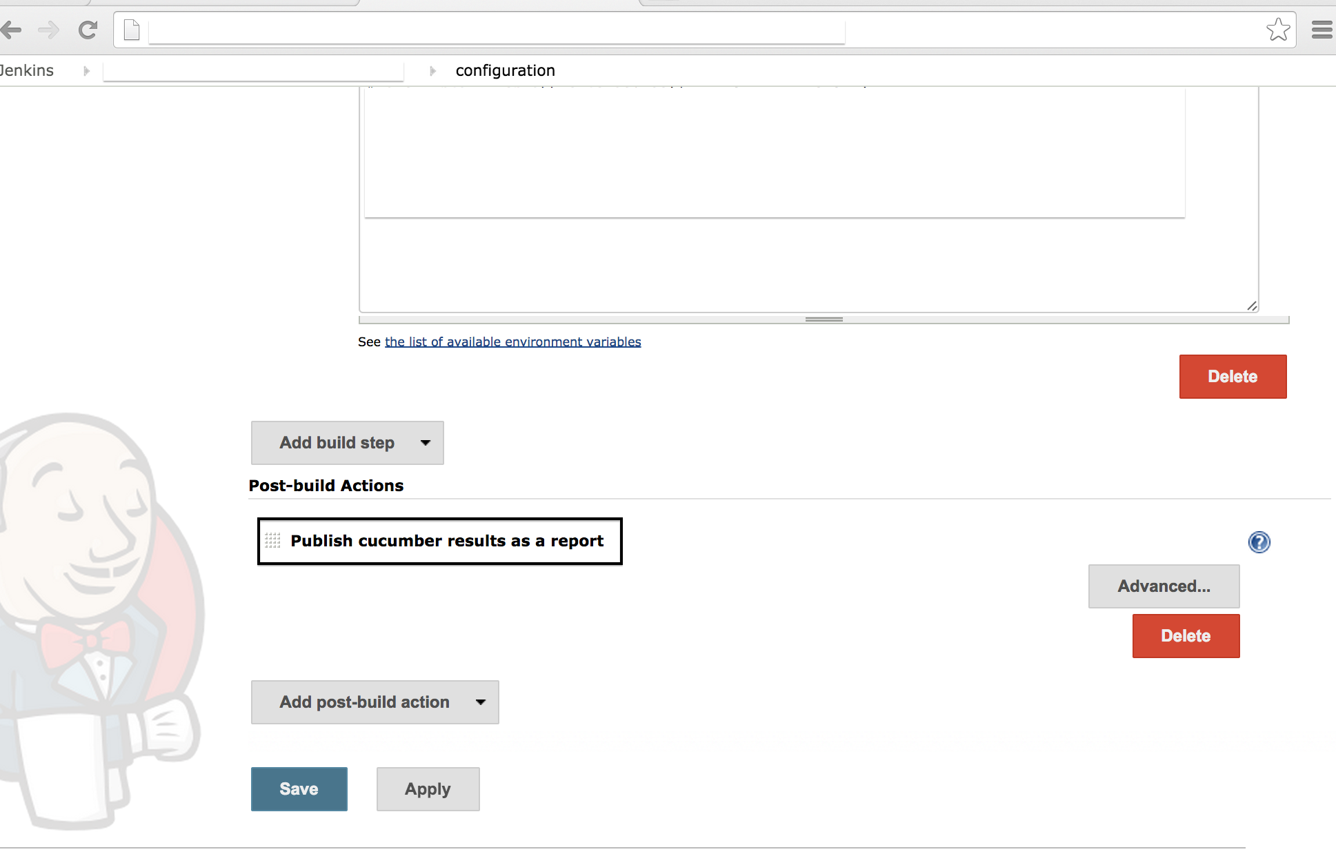Click the browser forward arrow
This screenshot has width=1336, height=863.
[48, 30]
